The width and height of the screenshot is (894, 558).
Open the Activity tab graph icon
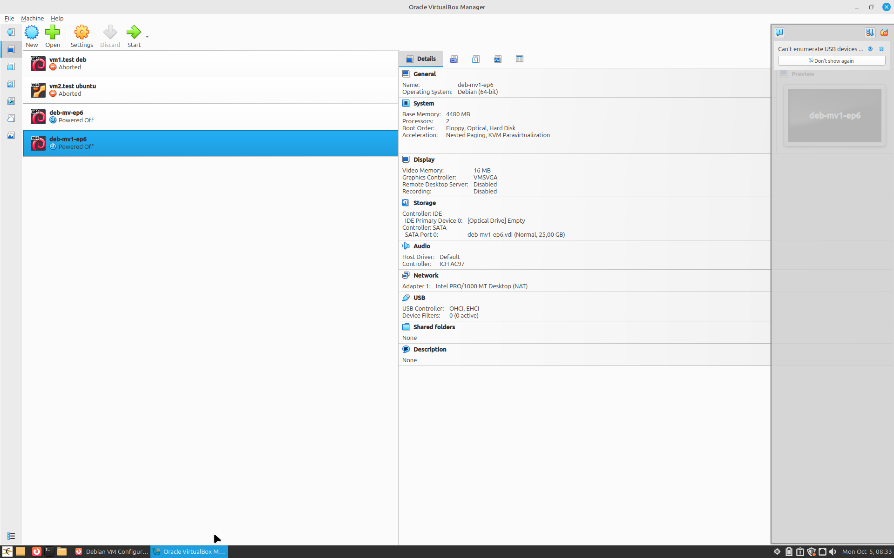(498, 59)
